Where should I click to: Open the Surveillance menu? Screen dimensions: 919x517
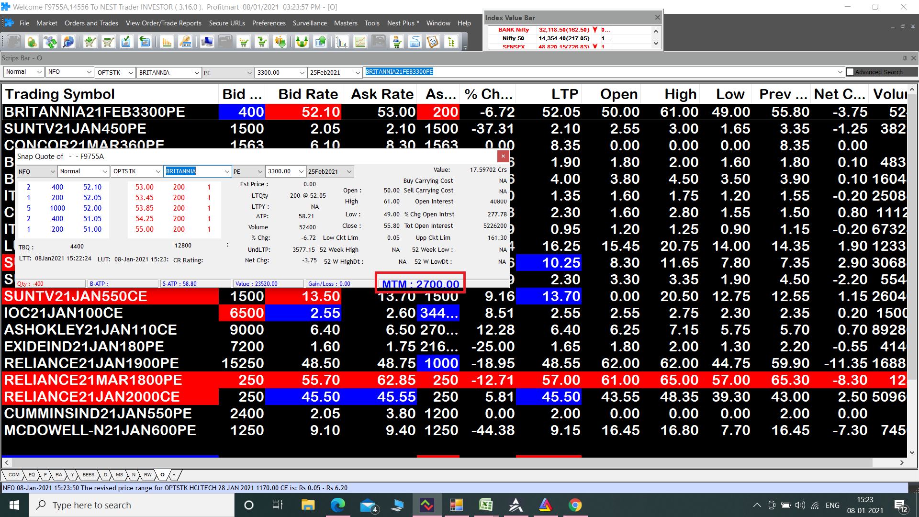point(310,23)
